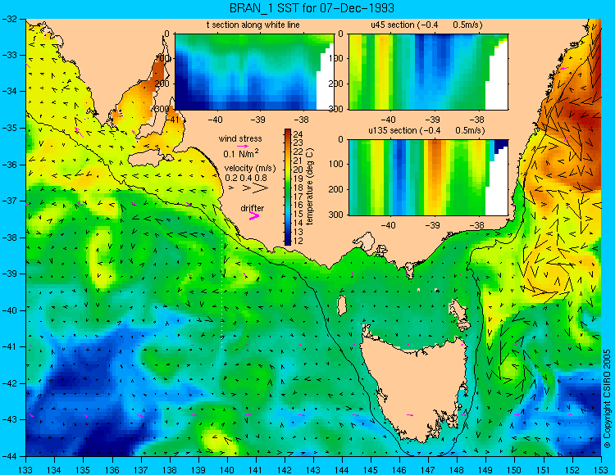Screen dimensions: 615x475
Task: Click the 'drifter' legend label
Action: [253, 208]
